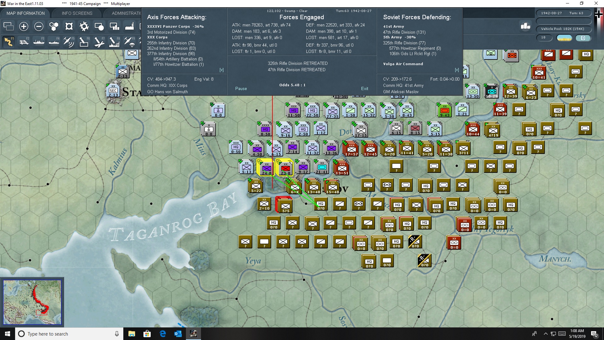Viewport: 604px width, 340px height.
Task: Click the rectangle-with-bars toolbar icon
Action: coord(114,26)
